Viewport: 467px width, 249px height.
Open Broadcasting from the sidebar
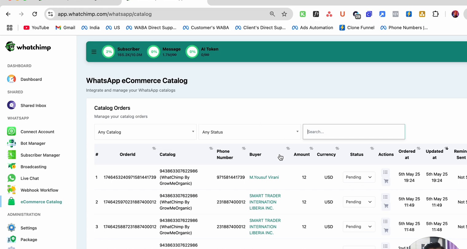[27, 167]
